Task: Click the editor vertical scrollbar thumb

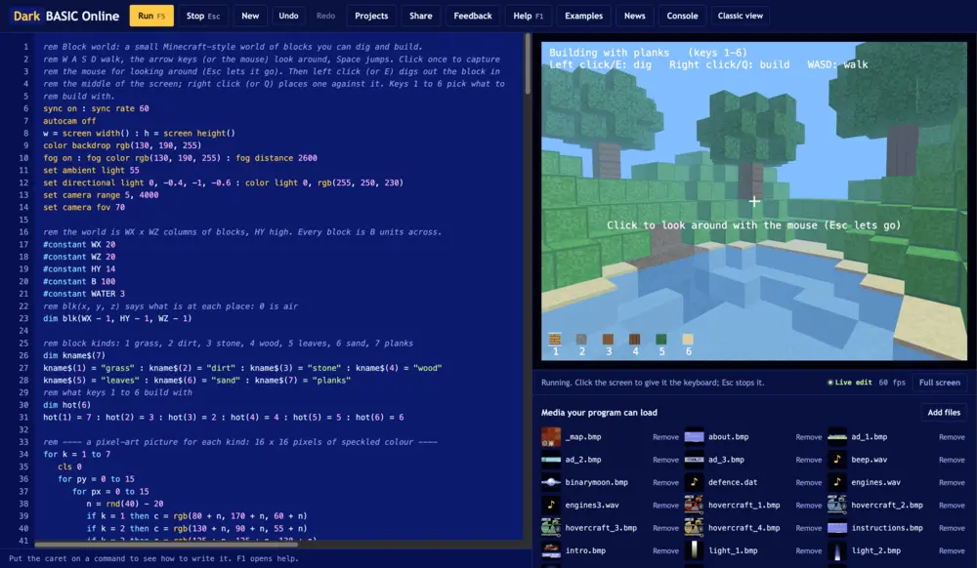Action: 528,63
